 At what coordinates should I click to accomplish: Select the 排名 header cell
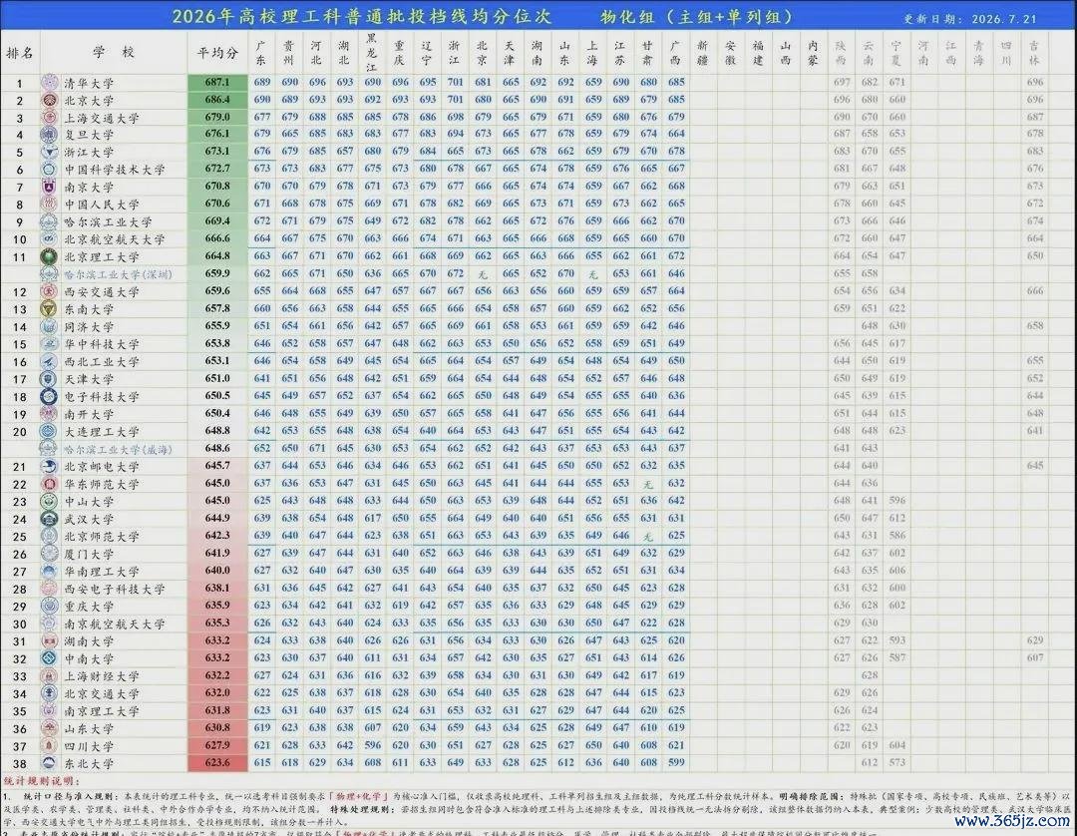pyautogui.click(x=20, y=52)
